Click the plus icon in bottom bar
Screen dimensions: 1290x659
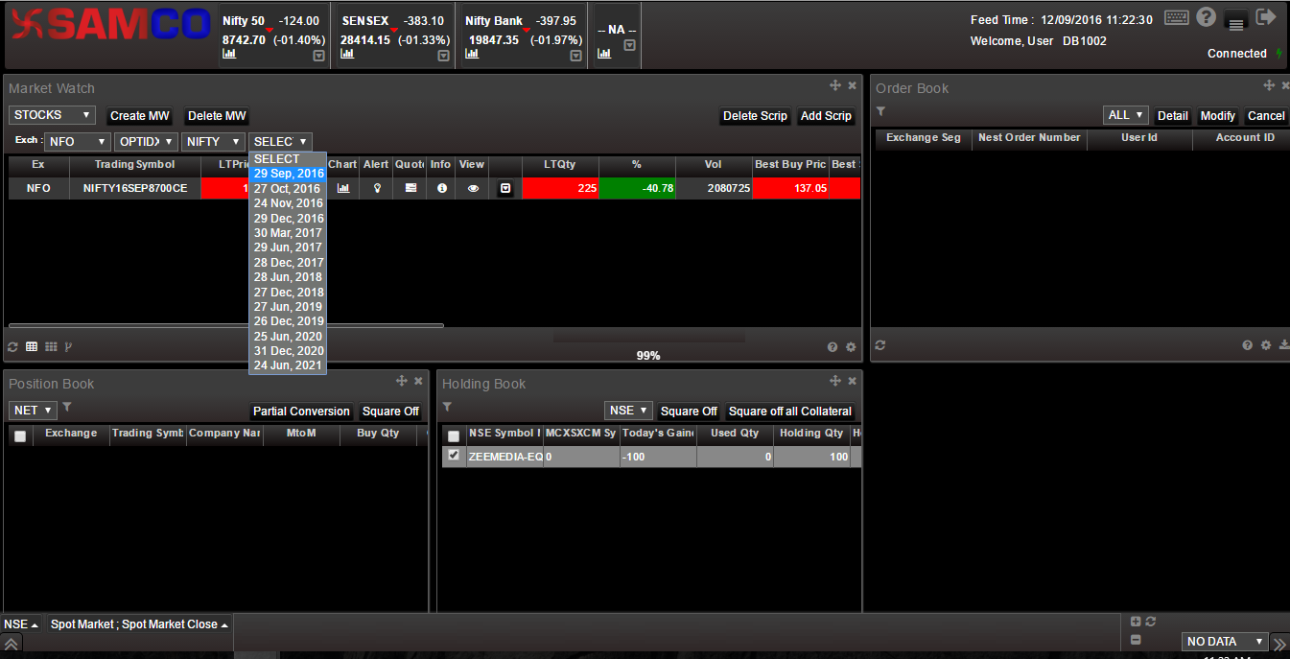[x=1136, y=622]
